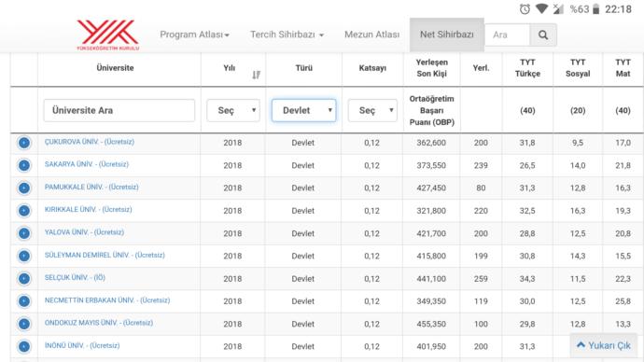Open PAMUKKALE ÜNİV. (Ücretsiz) link
Image resolution: width=644 pixels, height=362 pixels.
click(91, 187)
